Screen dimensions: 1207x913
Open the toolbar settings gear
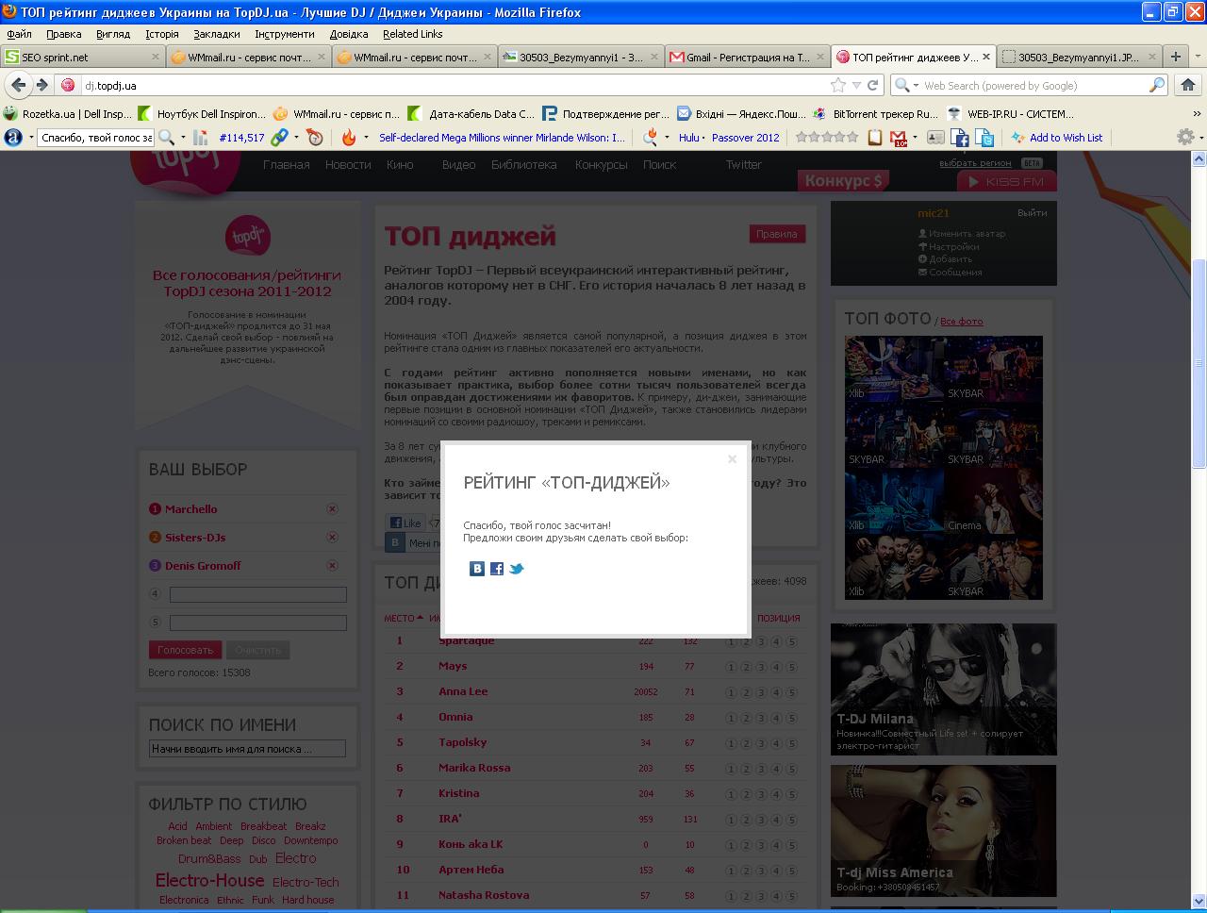point(1184,138)
